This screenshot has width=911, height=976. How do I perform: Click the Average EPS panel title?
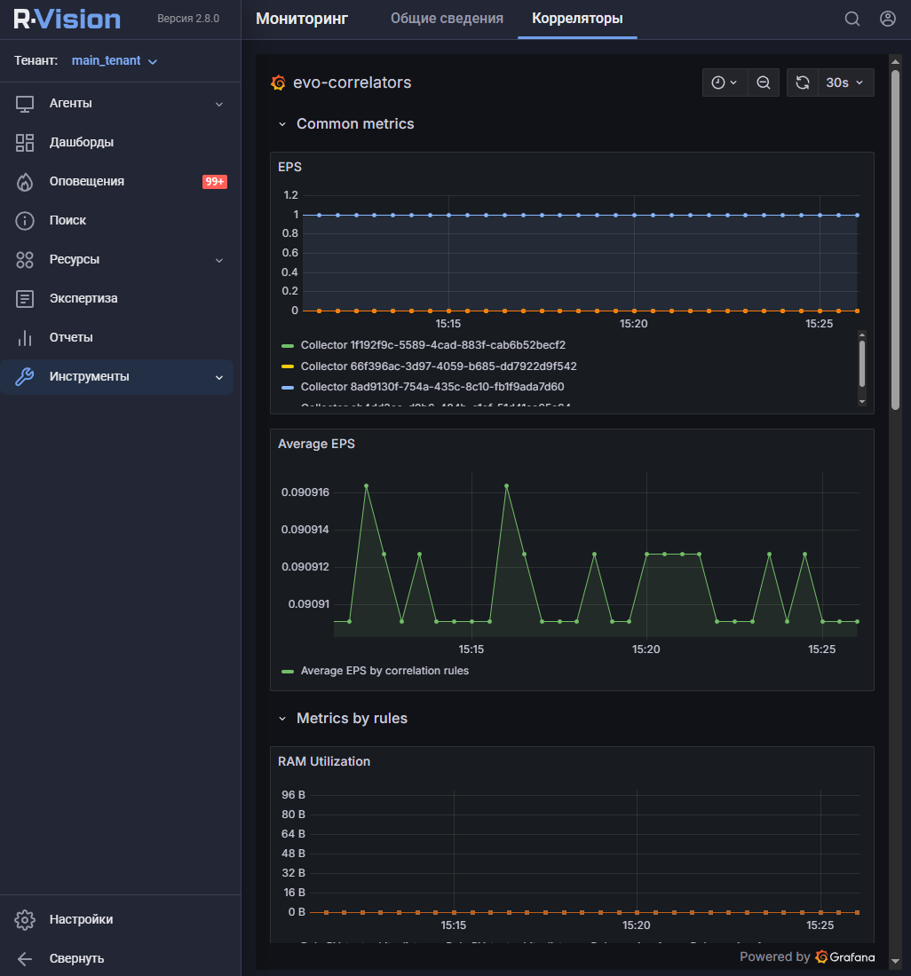tap(316, 444)
